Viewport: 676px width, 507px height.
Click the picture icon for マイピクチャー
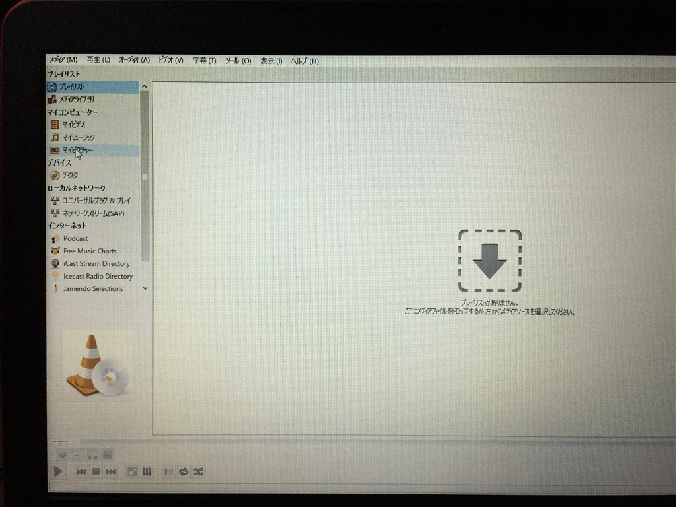pos(55,150)
